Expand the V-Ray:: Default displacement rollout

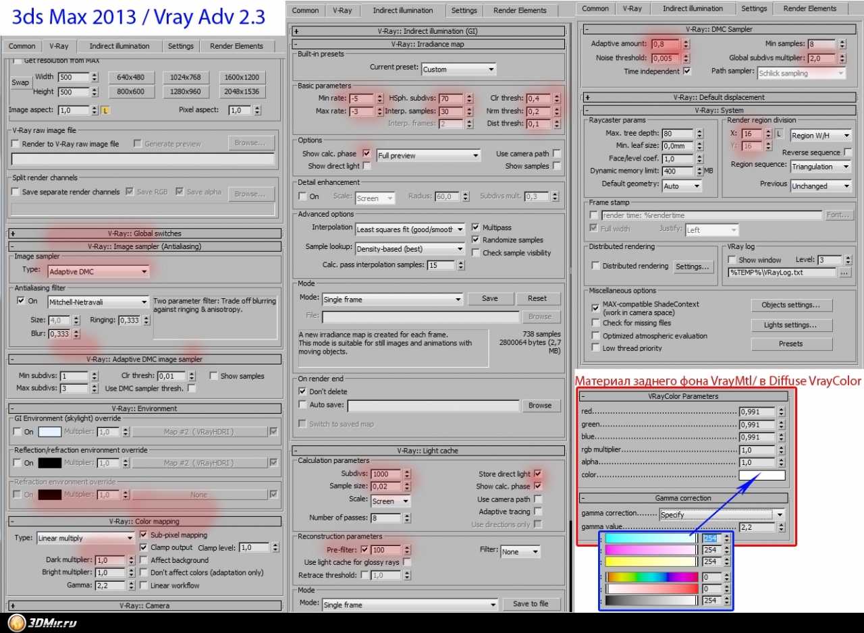719,97
